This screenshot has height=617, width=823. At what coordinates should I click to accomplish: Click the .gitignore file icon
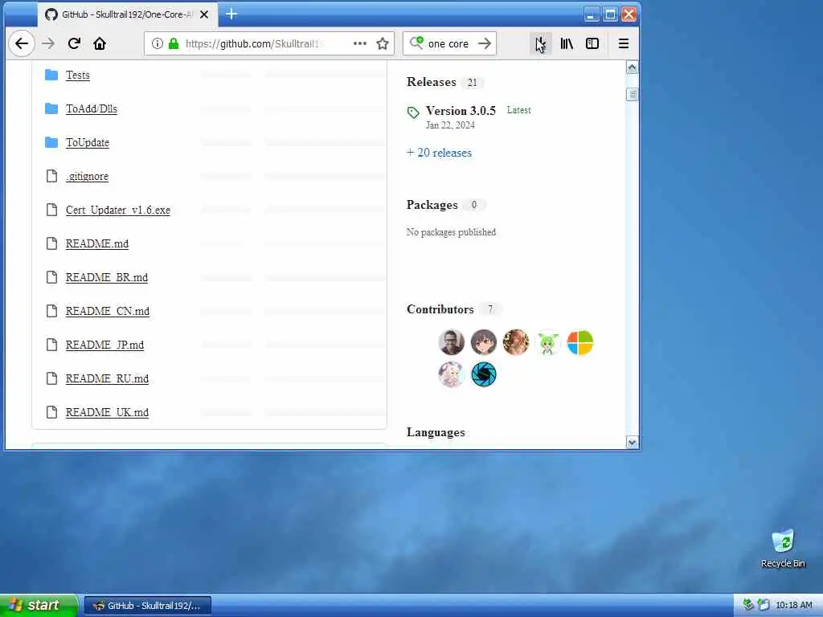tap(51, 176)
